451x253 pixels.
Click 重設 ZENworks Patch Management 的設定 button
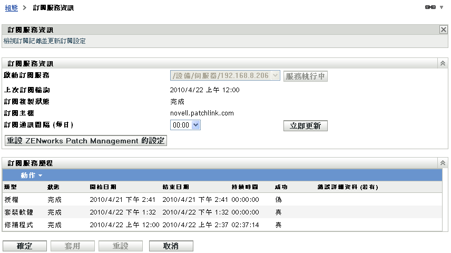pyautogui.click(x=86, y=141)
